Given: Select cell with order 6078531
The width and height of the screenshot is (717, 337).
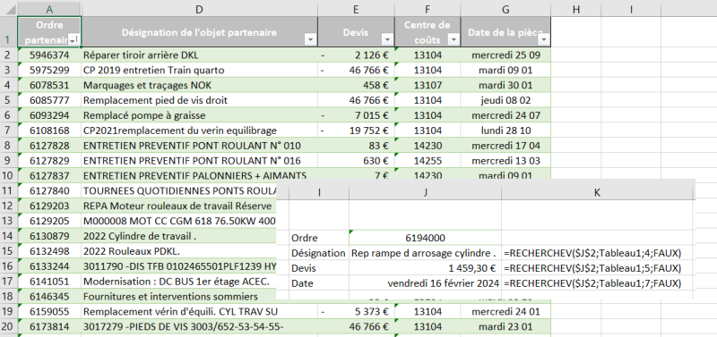Looking at the screenshot, I should pyautogui.click(x=50, y=85).
